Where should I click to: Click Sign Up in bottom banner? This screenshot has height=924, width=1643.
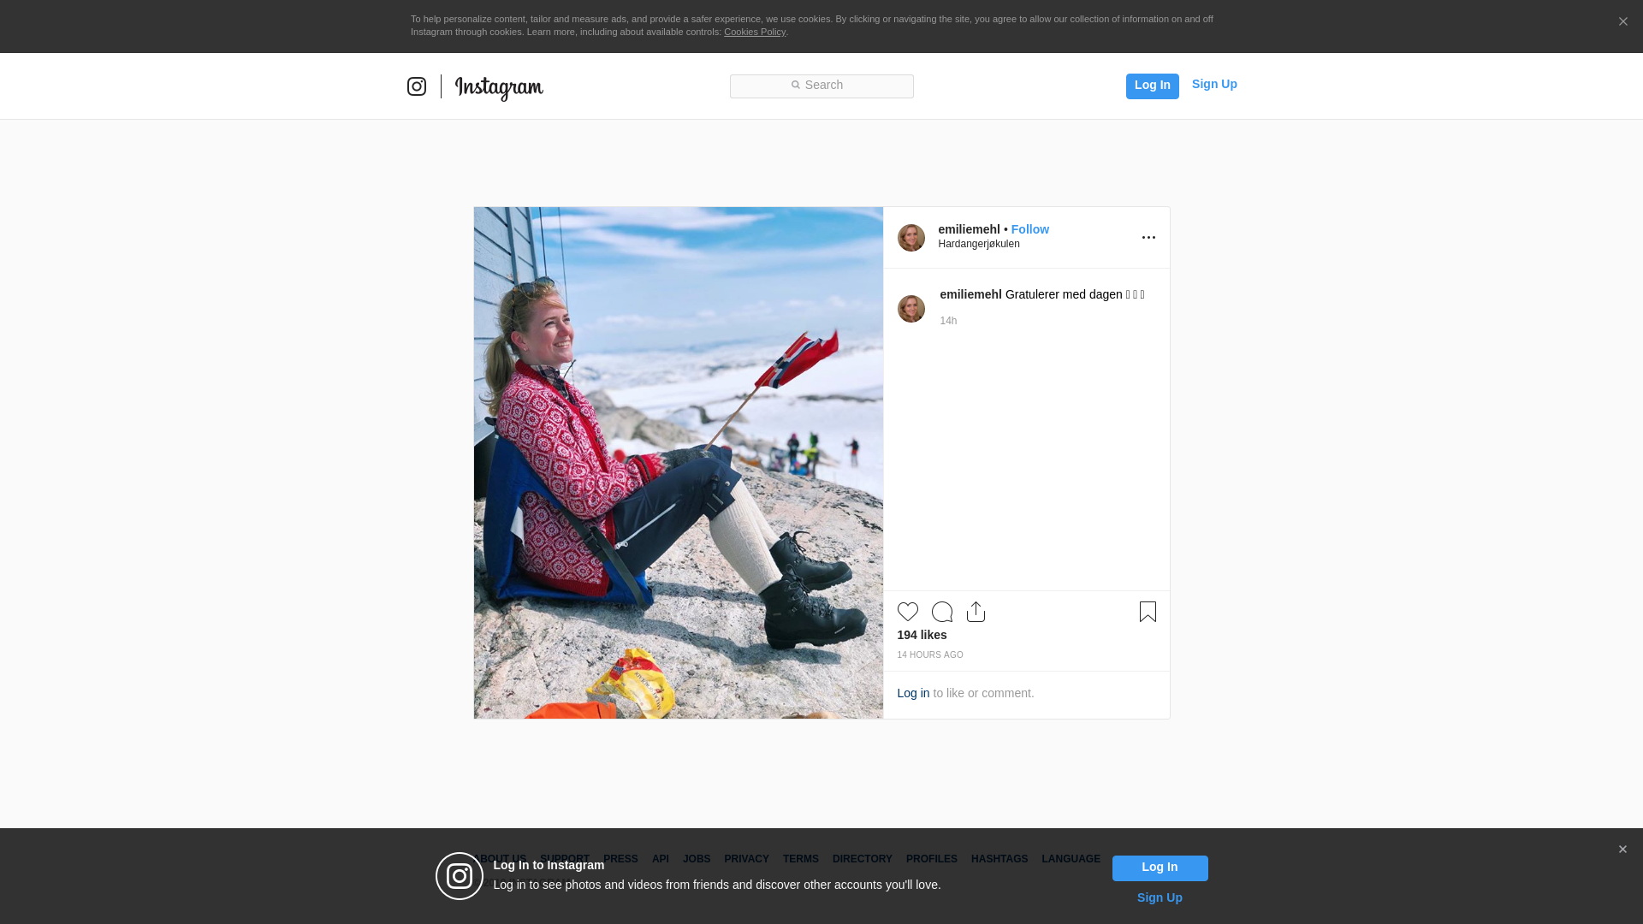[x=1160, y=897]
